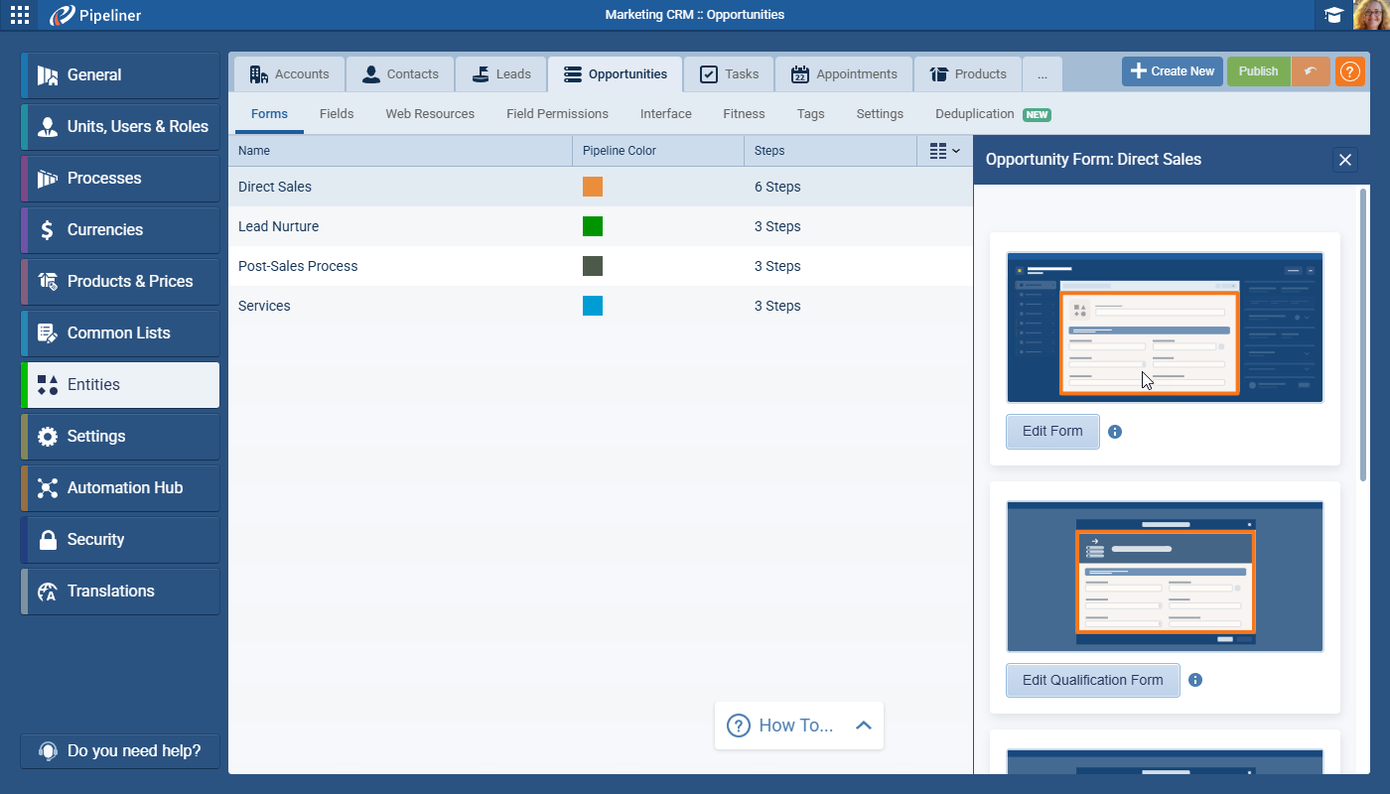Image resolution: width=1390 pixels, height=794 pixels.
Task: Open the Fitness sub-tab
Action: coord(744,114)
